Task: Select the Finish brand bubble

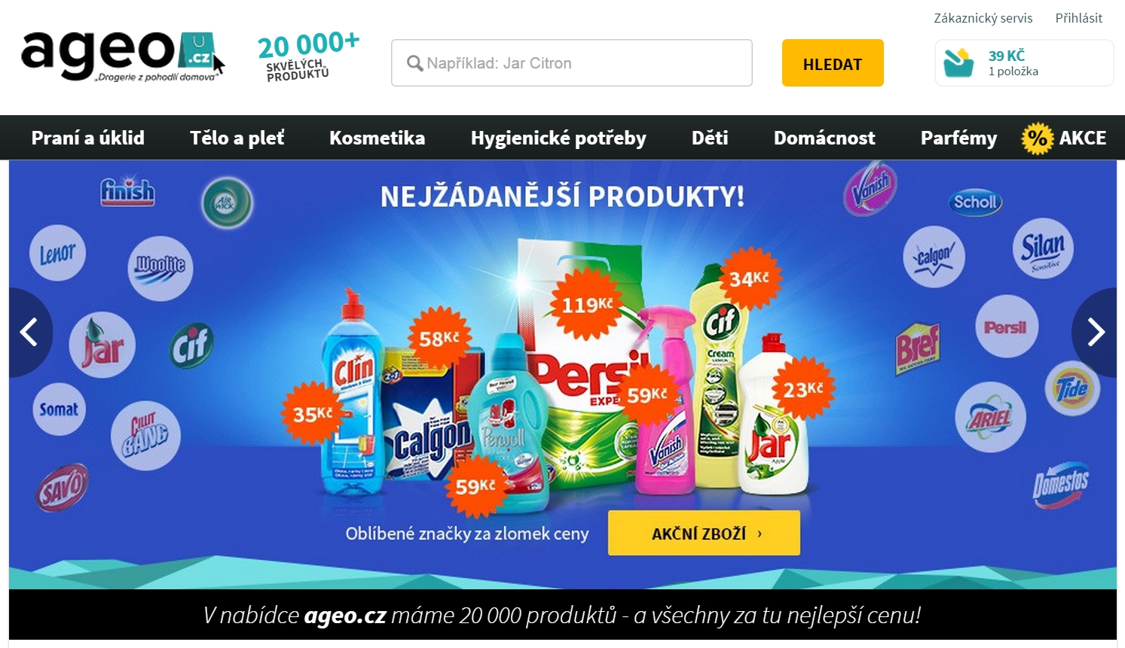Action: point(127,192)
